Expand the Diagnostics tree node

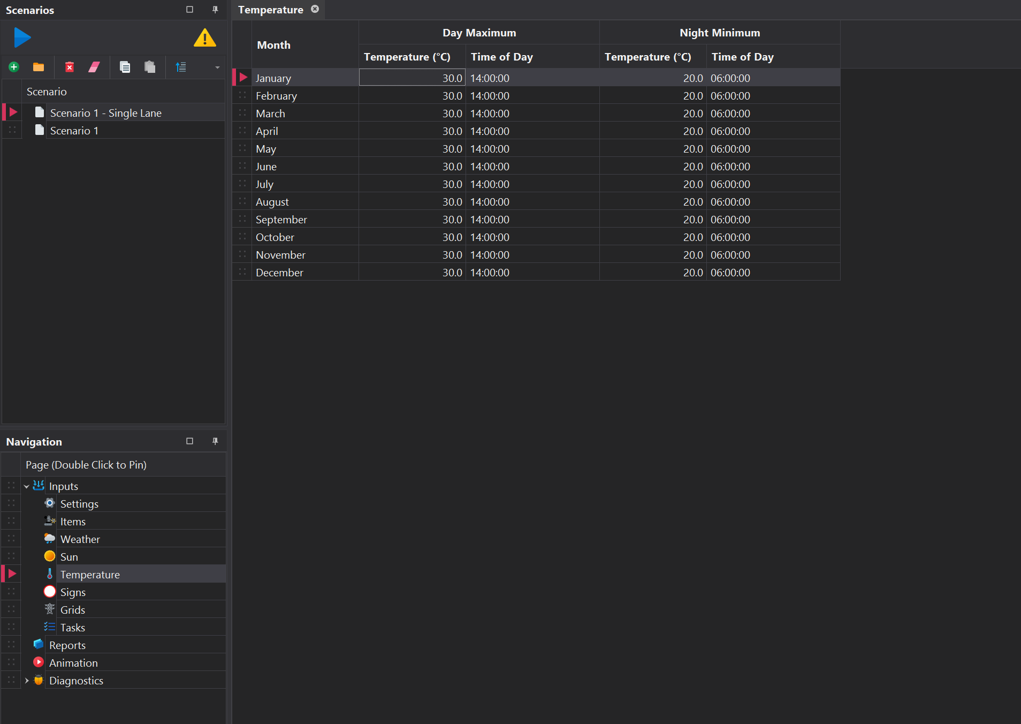click(26, 681)
